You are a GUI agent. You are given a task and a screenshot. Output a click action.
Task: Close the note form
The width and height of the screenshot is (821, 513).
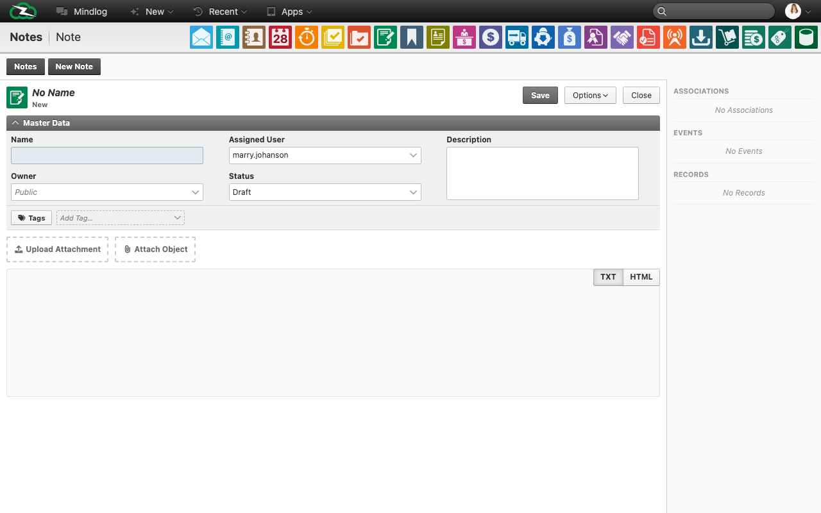pos(641,96)
